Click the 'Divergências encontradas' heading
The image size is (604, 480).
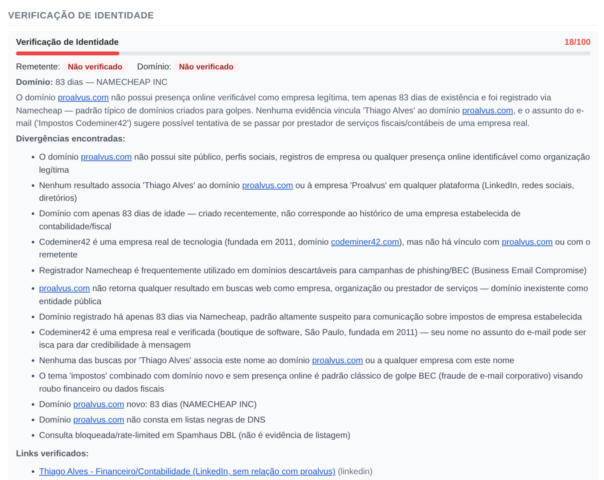click(x=70, y=138)
